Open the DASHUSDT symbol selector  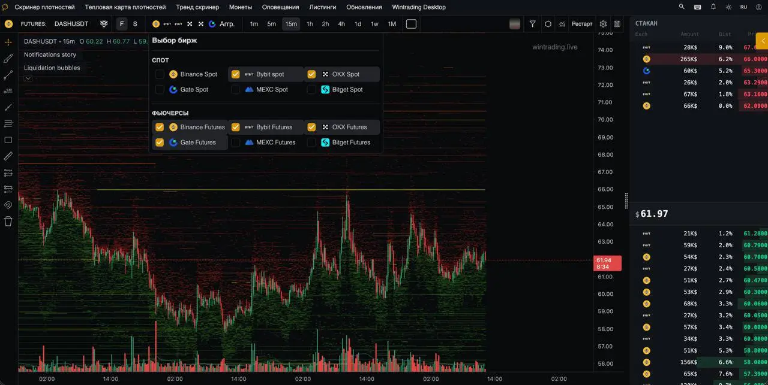[x=71, y=24]
